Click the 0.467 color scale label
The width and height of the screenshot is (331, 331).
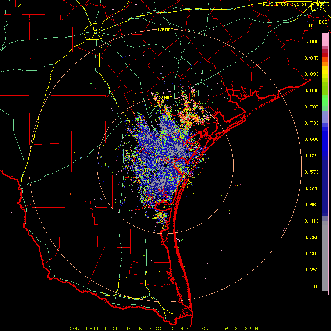coord(312,205)
